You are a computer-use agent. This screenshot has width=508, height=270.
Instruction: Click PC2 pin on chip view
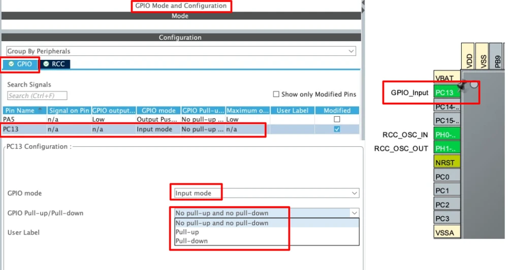(447, 205)
